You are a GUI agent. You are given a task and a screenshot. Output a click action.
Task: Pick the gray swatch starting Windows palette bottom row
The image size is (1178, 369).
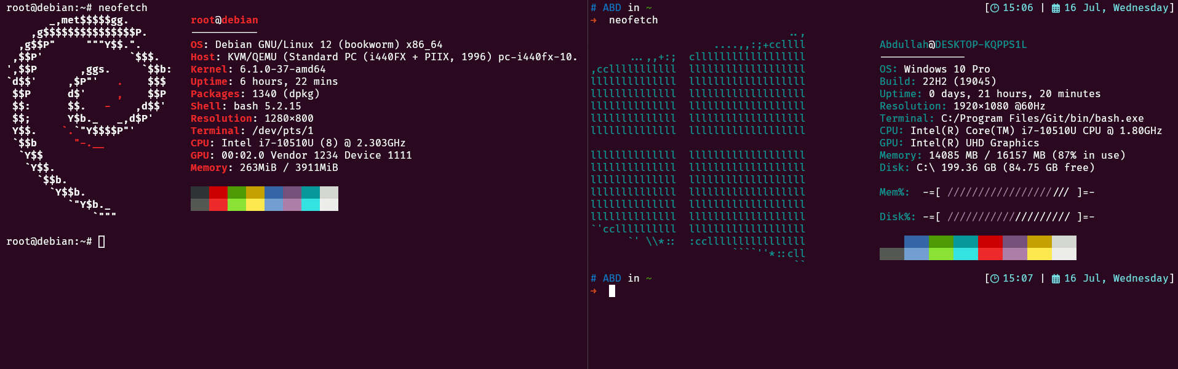coord(892,254)
